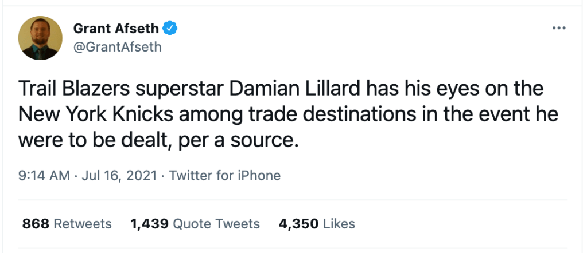This screenshot has height=253, width=587.
Task: Open the three-dot more options menu
Action: (x=558, y=27)
